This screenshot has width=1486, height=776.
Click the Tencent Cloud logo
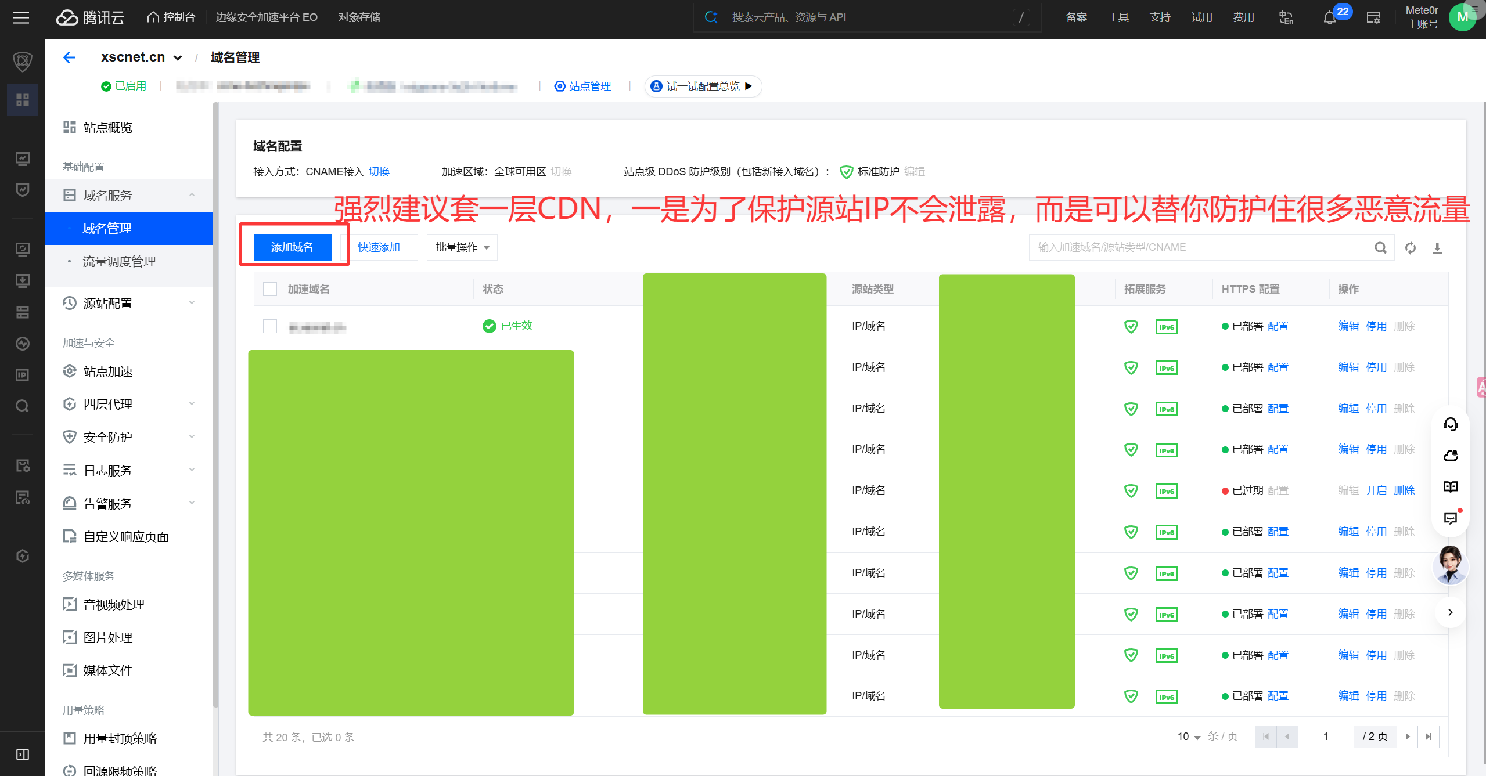90,17
